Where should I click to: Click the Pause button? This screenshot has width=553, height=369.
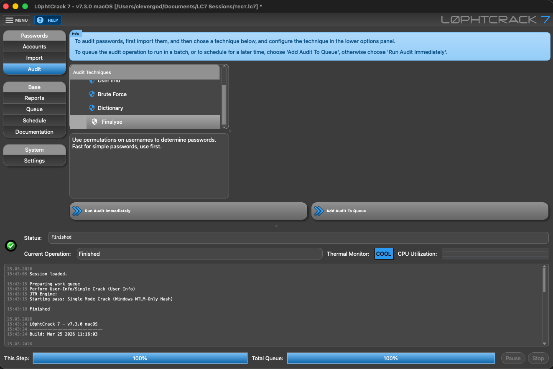point(513,358)
